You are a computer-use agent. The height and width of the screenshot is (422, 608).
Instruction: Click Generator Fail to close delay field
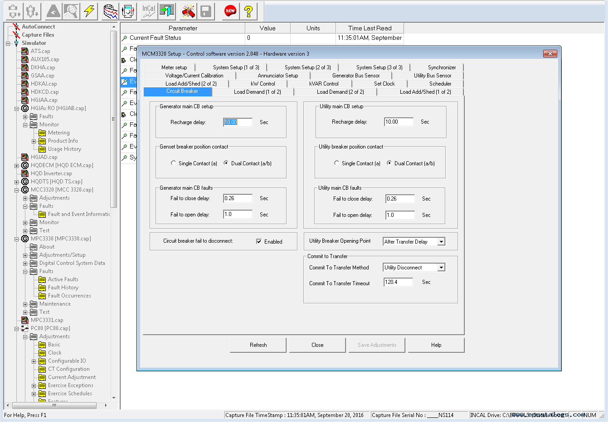coord(238,198)
